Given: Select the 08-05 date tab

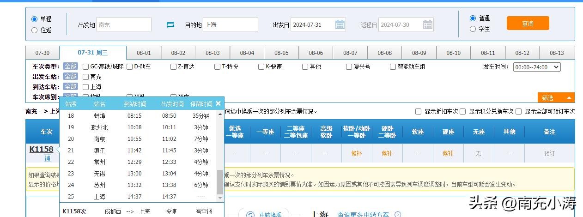Looking at the screenshot, I should pyautogui.click(x=281, y=53).
